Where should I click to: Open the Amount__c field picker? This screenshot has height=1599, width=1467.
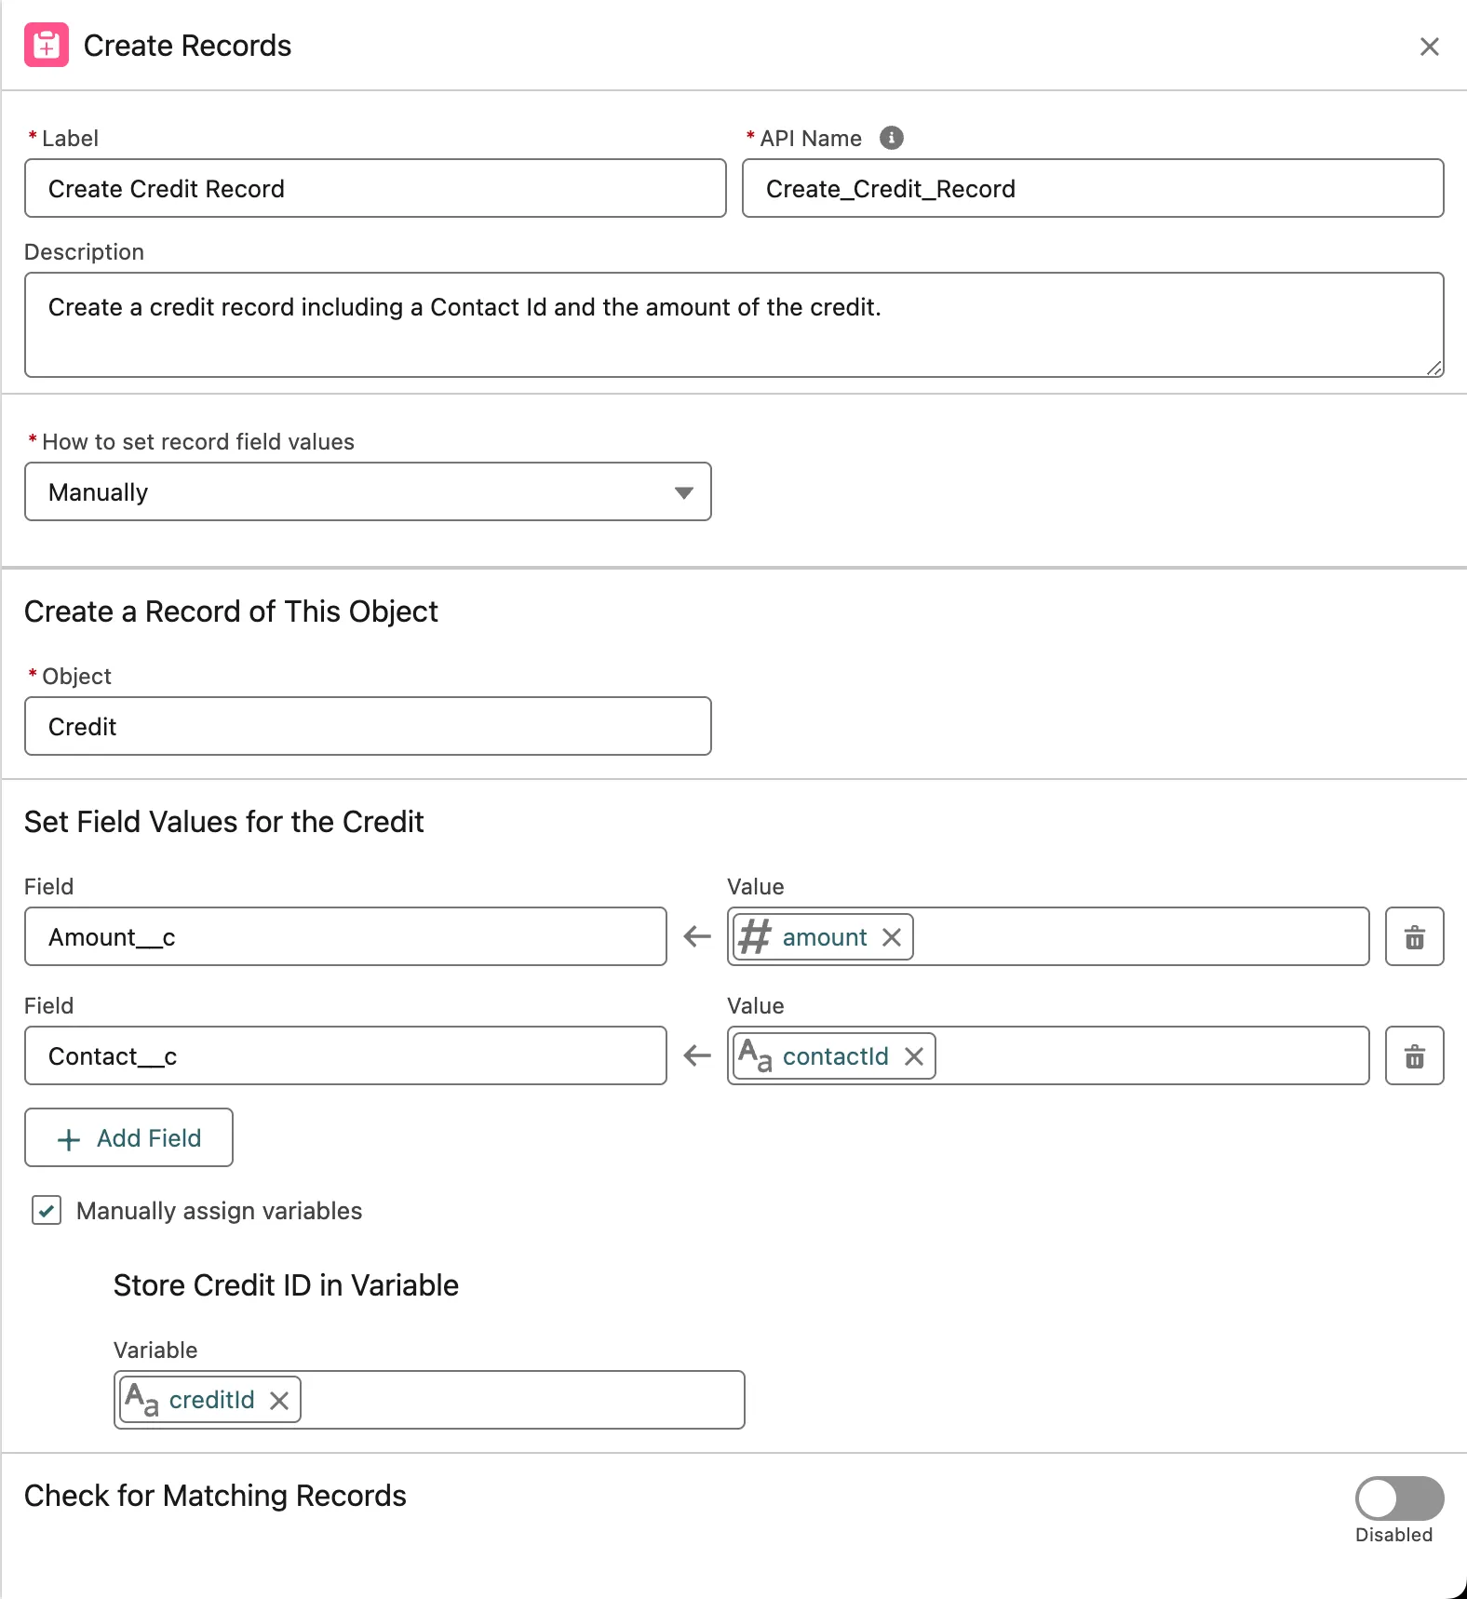point(345,937)
